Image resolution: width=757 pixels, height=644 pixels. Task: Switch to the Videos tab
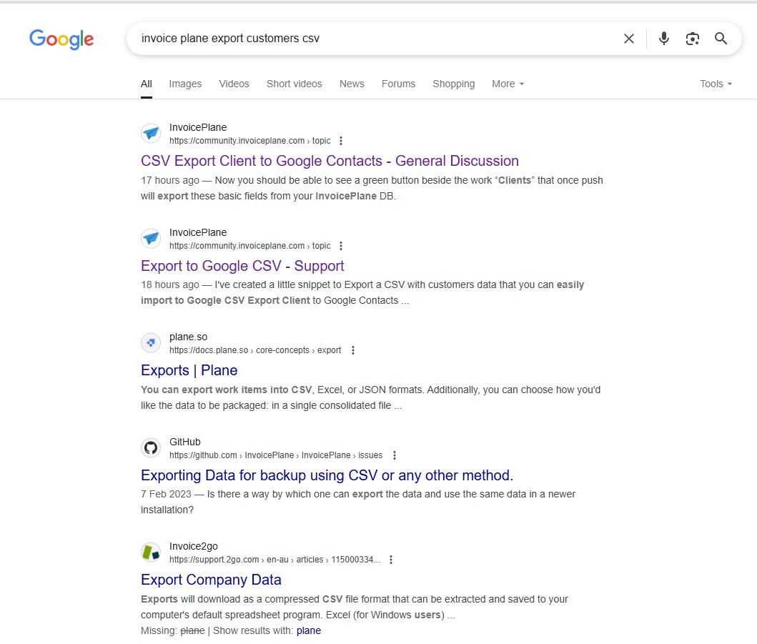234,84
